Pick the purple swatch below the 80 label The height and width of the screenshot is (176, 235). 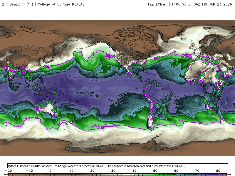click(x=220, y=175)
